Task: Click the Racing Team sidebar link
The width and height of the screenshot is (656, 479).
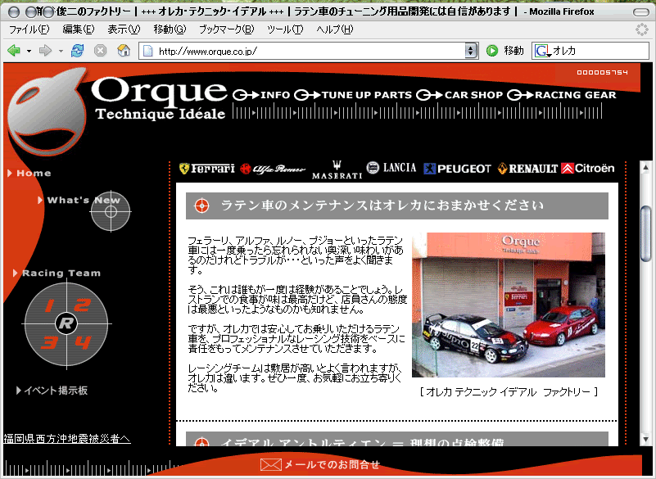Action: click(57, 273)
